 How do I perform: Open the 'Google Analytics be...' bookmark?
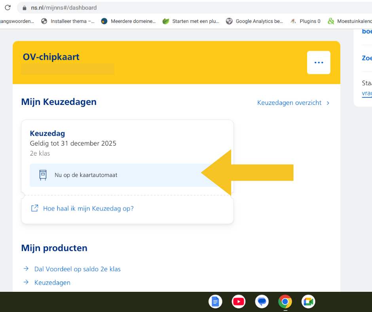coord(254,21)
